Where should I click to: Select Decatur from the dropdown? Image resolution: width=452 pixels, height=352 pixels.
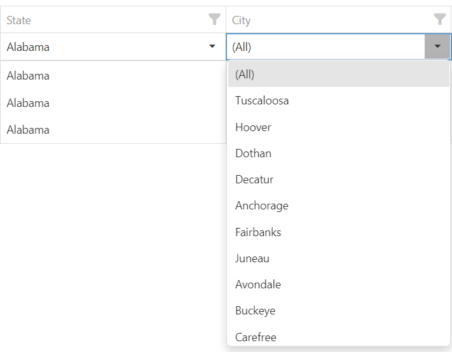[x=339, y=180]
